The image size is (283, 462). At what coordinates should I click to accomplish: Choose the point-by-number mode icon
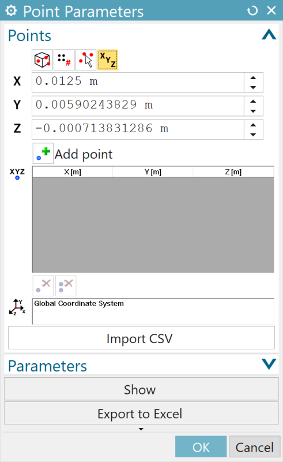tap(64, 60)
